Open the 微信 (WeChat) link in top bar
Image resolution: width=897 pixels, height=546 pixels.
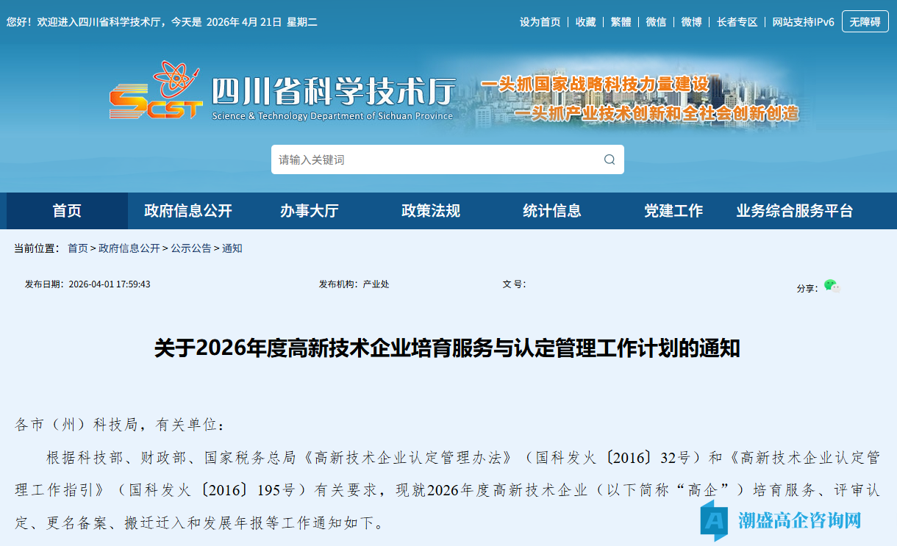click(x=656, y=21)
